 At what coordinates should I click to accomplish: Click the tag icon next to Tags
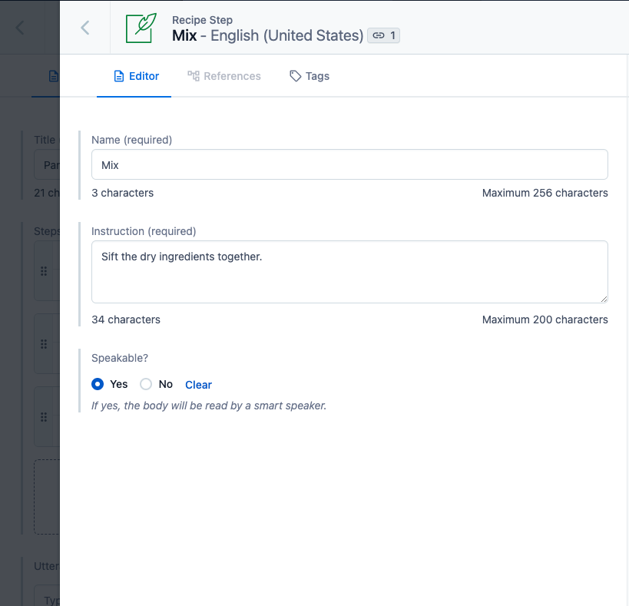[x=295, y=76]
